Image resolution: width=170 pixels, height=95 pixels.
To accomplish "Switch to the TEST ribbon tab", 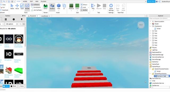I will click(x=31, y=1).
